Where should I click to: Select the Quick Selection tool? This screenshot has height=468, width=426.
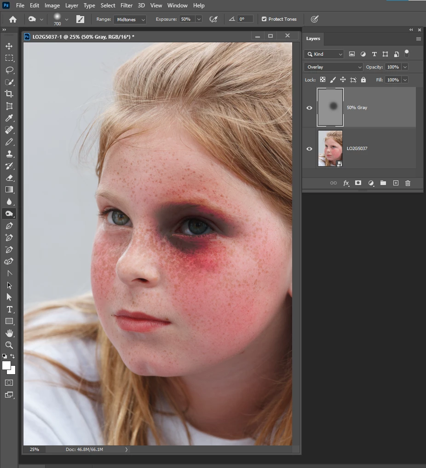[9, 82]
